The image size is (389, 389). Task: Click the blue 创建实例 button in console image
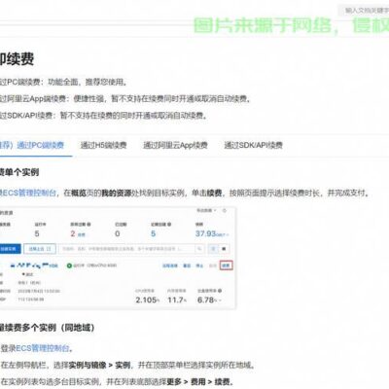click(x=10, y=249)
